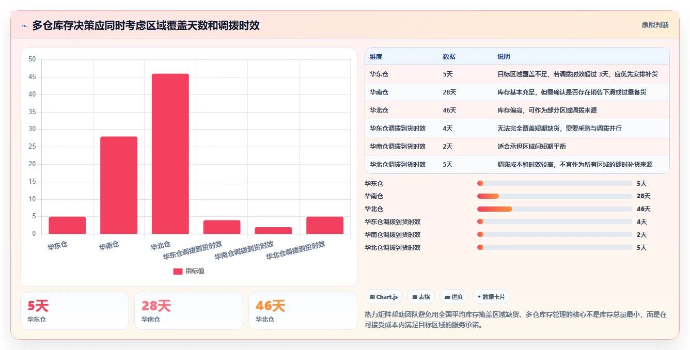
Task: Click the 指标值 legend label
Action: click(195, 272)
